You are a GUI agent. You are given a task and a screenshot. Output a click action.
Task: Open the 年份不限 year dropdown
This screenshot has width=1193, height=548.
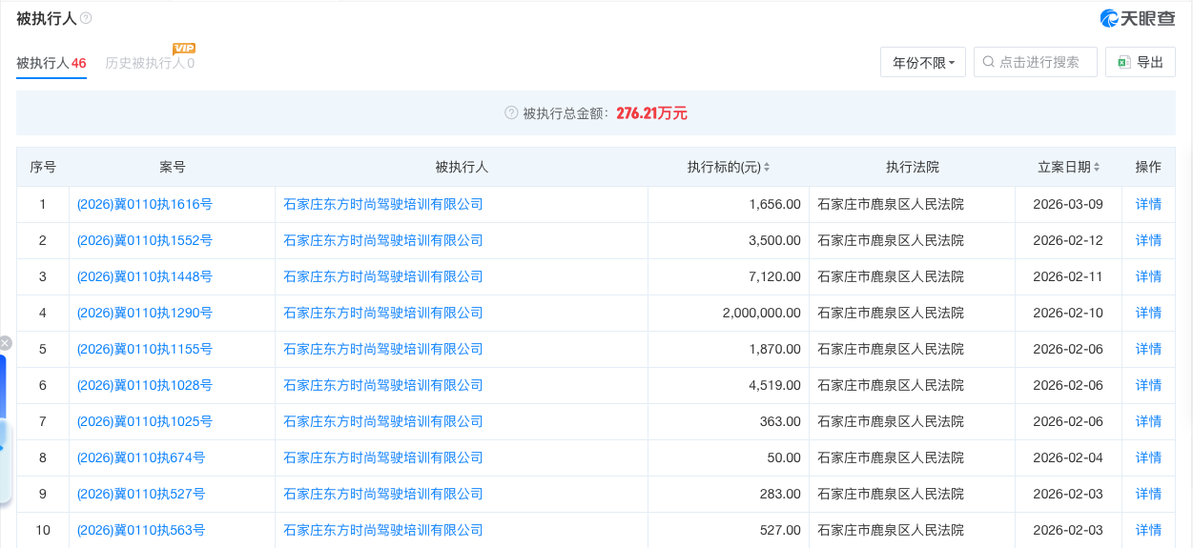922,62
